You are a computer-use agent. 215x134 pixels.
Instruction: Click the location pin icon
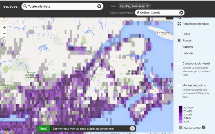tap(138, 12)
